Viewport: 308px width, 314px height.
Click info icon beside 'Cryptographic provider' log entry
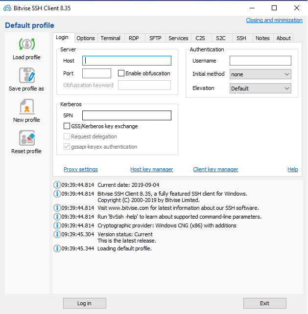pos(57,225)
